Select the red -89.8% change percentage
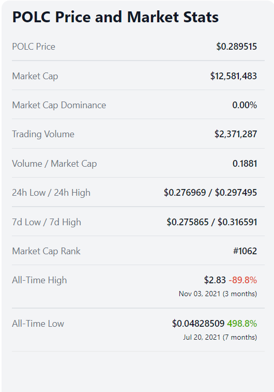The height and width of the screenshot is (392, 274). pyautogui.click(x=243, y=280)
